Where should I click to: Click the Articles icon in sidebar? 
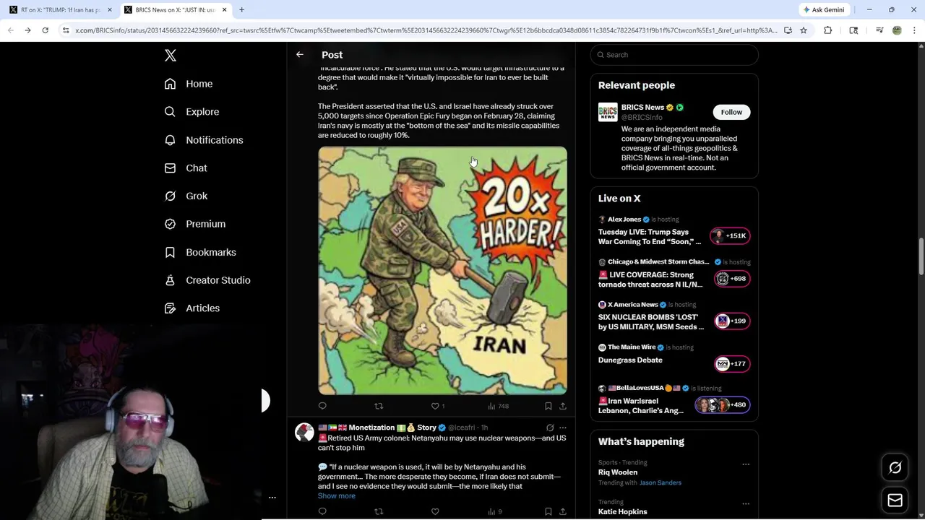click(x=170, y=308)
